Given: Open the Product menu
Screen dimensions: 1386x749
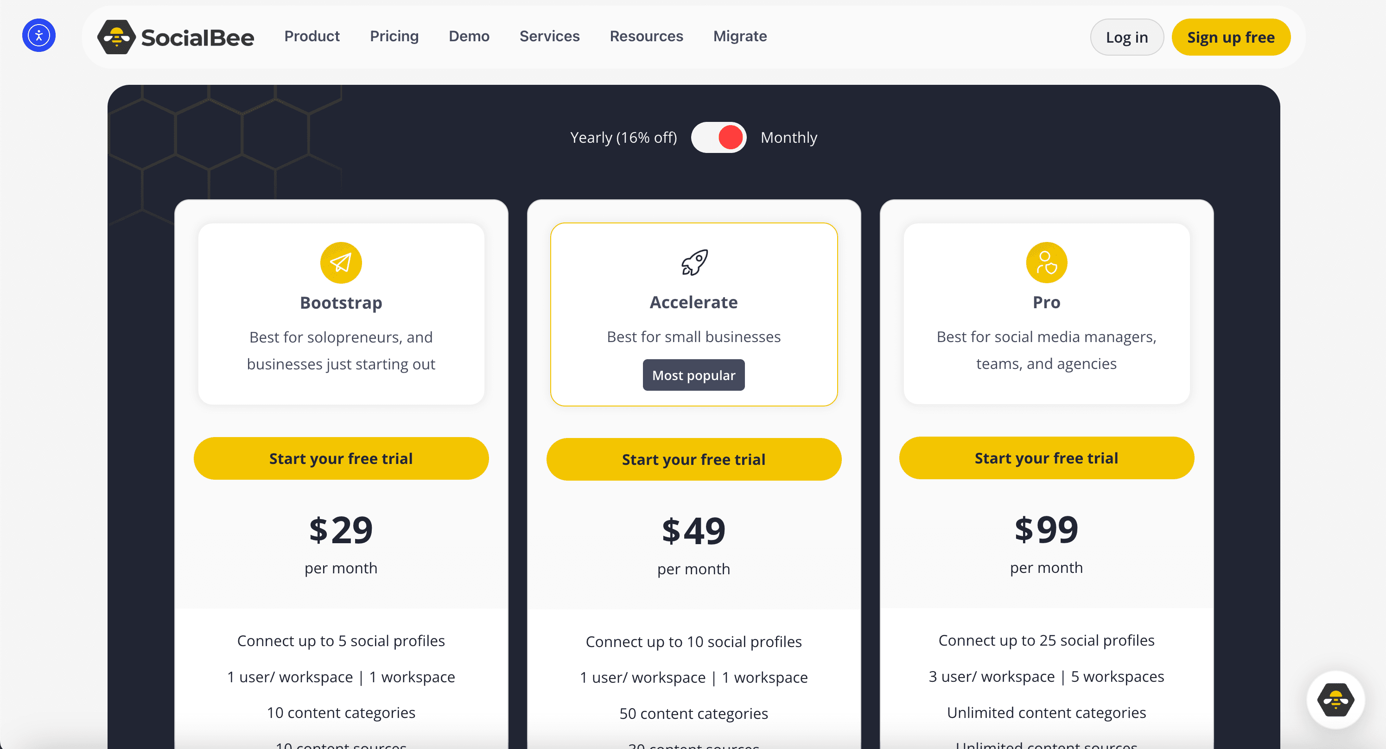Looking at the screenshot, I should (312, 36).
